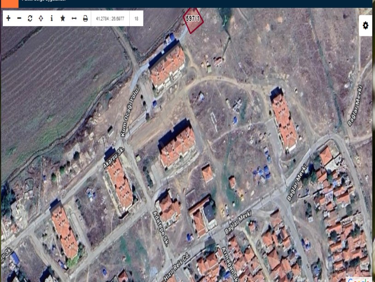Select the zoom-in plus tool
The width and height of the screenshot is (375, 282).
coord(8,19)
